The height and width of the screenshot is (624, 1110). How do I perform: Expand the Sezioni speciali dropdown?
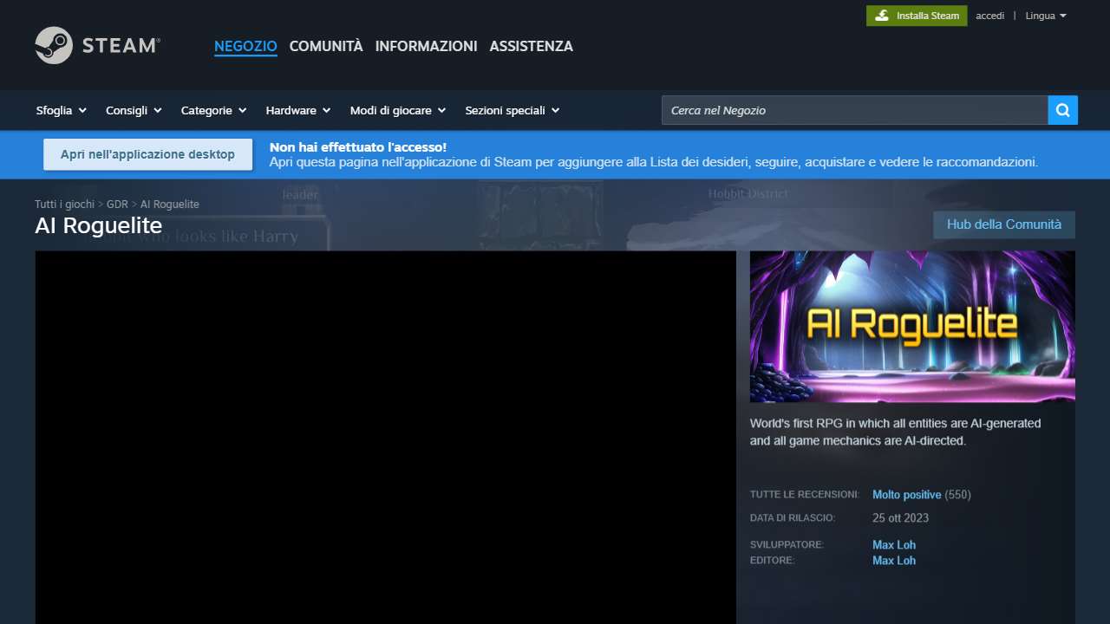pyautogui.click(x=512, y=110)
